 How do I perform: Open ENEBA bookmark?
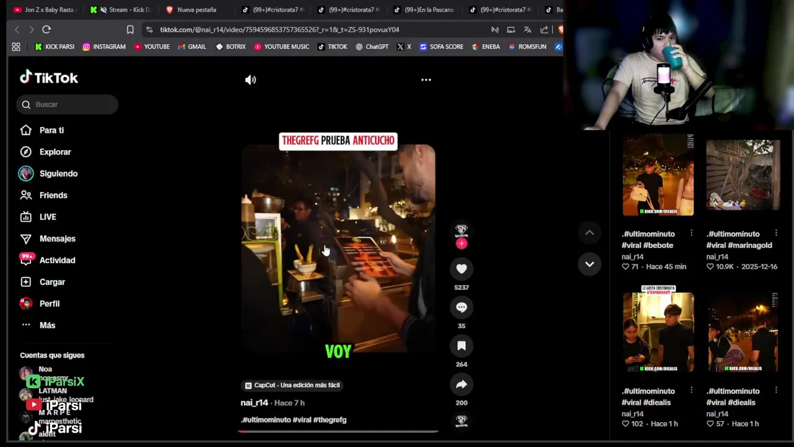pos(486,47)
